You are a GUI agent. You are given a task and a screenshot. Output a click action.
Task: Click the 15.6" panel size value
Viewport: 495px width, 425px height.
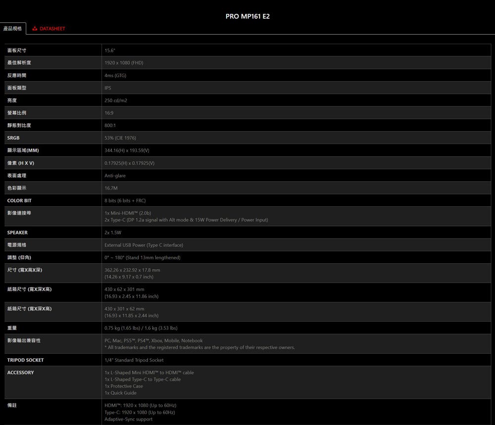(x=110, y=50)
